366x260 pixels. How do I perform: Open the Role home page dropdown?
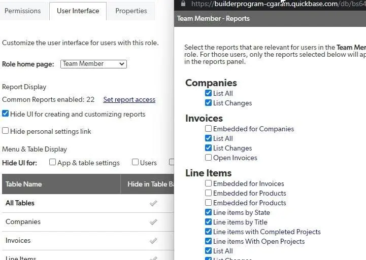(93, 64)
